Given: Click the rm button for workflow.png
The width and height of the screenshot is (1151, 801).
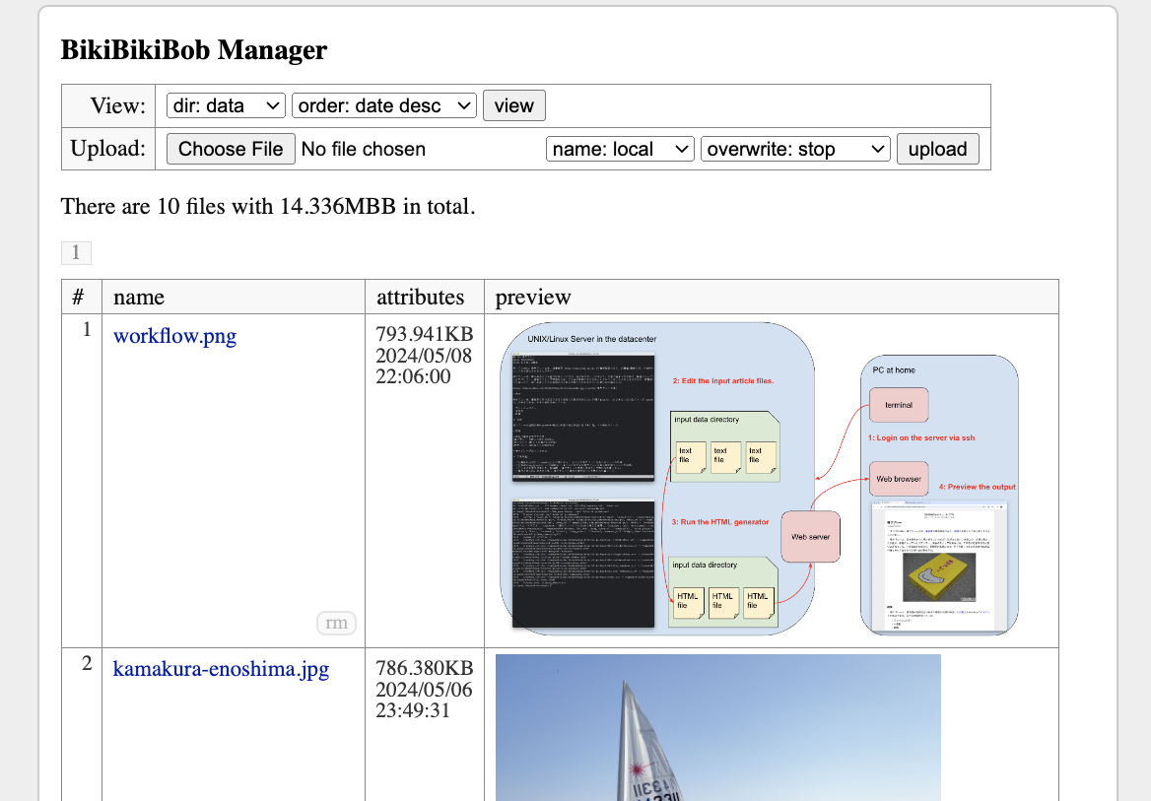Looking at the screenshot, I should 336,623.
